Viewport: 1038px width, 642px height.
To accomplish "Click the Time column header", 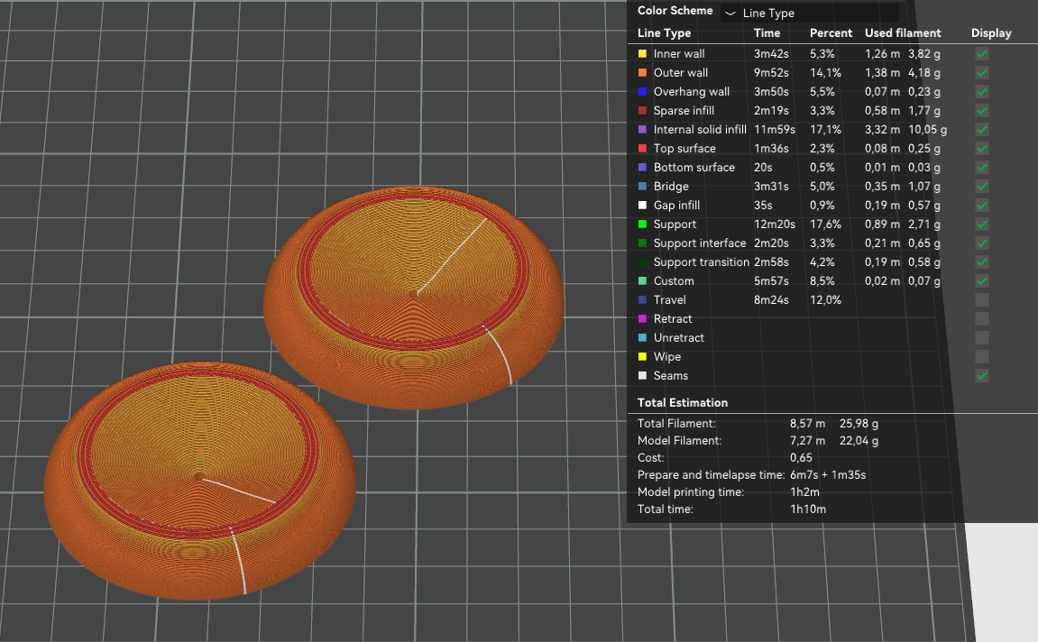I will (x=767, y=33).
